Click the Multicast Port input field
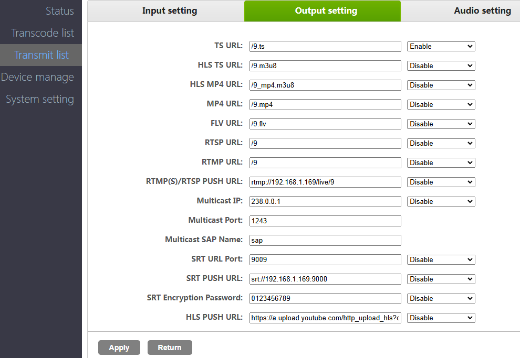The image size is (520, 358). 325,221
